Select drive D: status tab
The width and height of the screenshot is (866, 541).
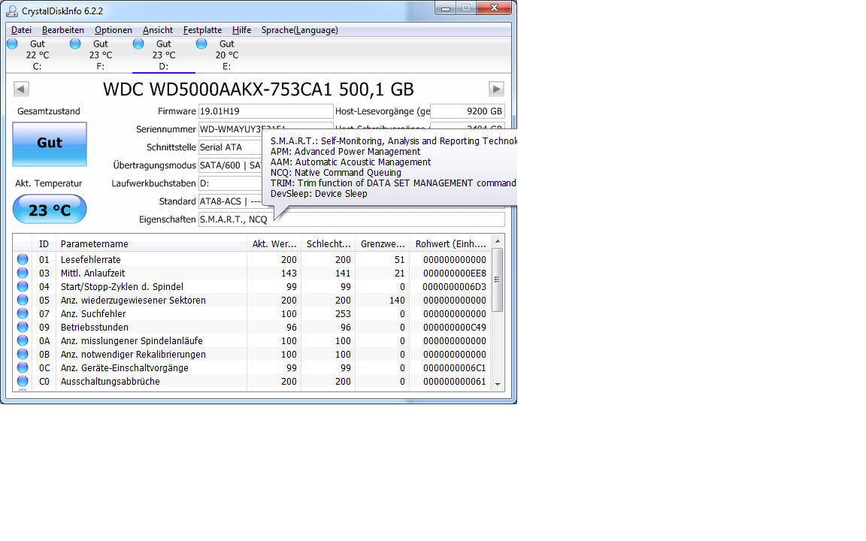163,55
